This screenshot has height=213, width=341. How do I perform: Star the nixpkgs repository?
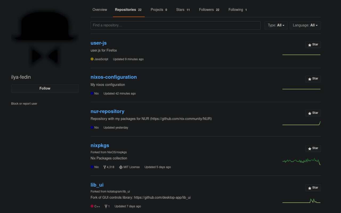click(313, 148)
